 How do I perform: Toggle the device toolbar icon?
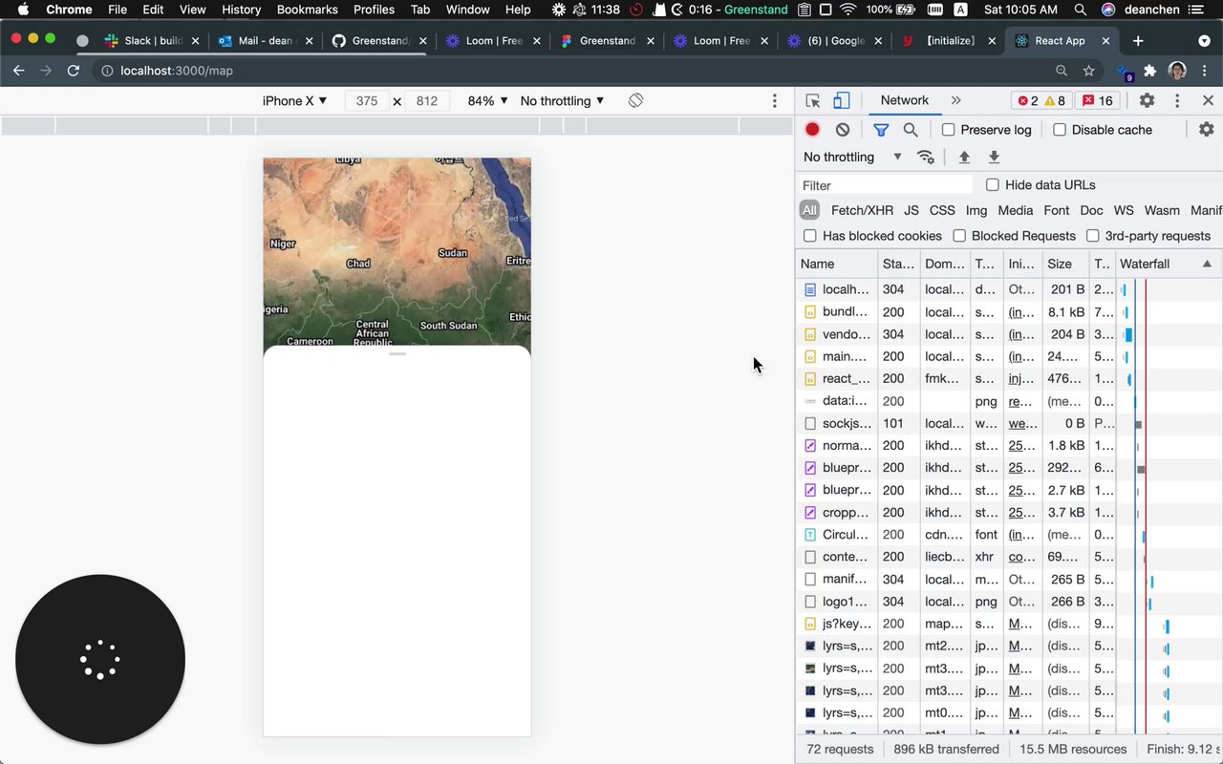pos(842,100)
